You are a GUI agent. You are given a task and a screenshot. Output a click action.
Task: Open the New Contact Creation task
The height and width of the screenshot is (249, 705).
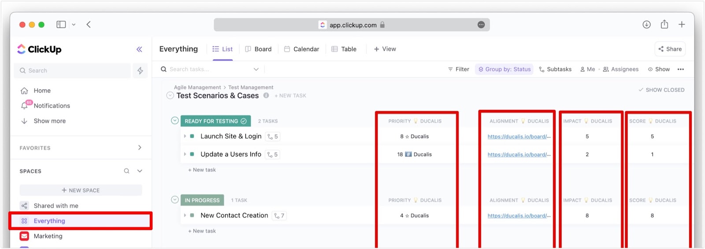pos(234,216)
